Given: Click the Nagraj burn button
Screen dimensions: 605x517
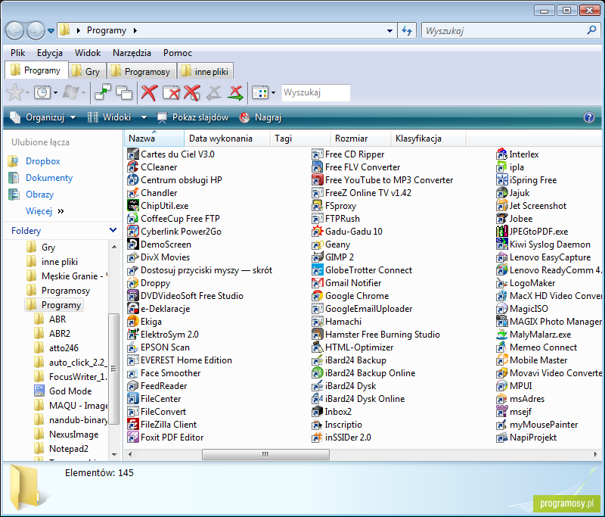Looking at the screenshot, I should (x=260, y=117).
